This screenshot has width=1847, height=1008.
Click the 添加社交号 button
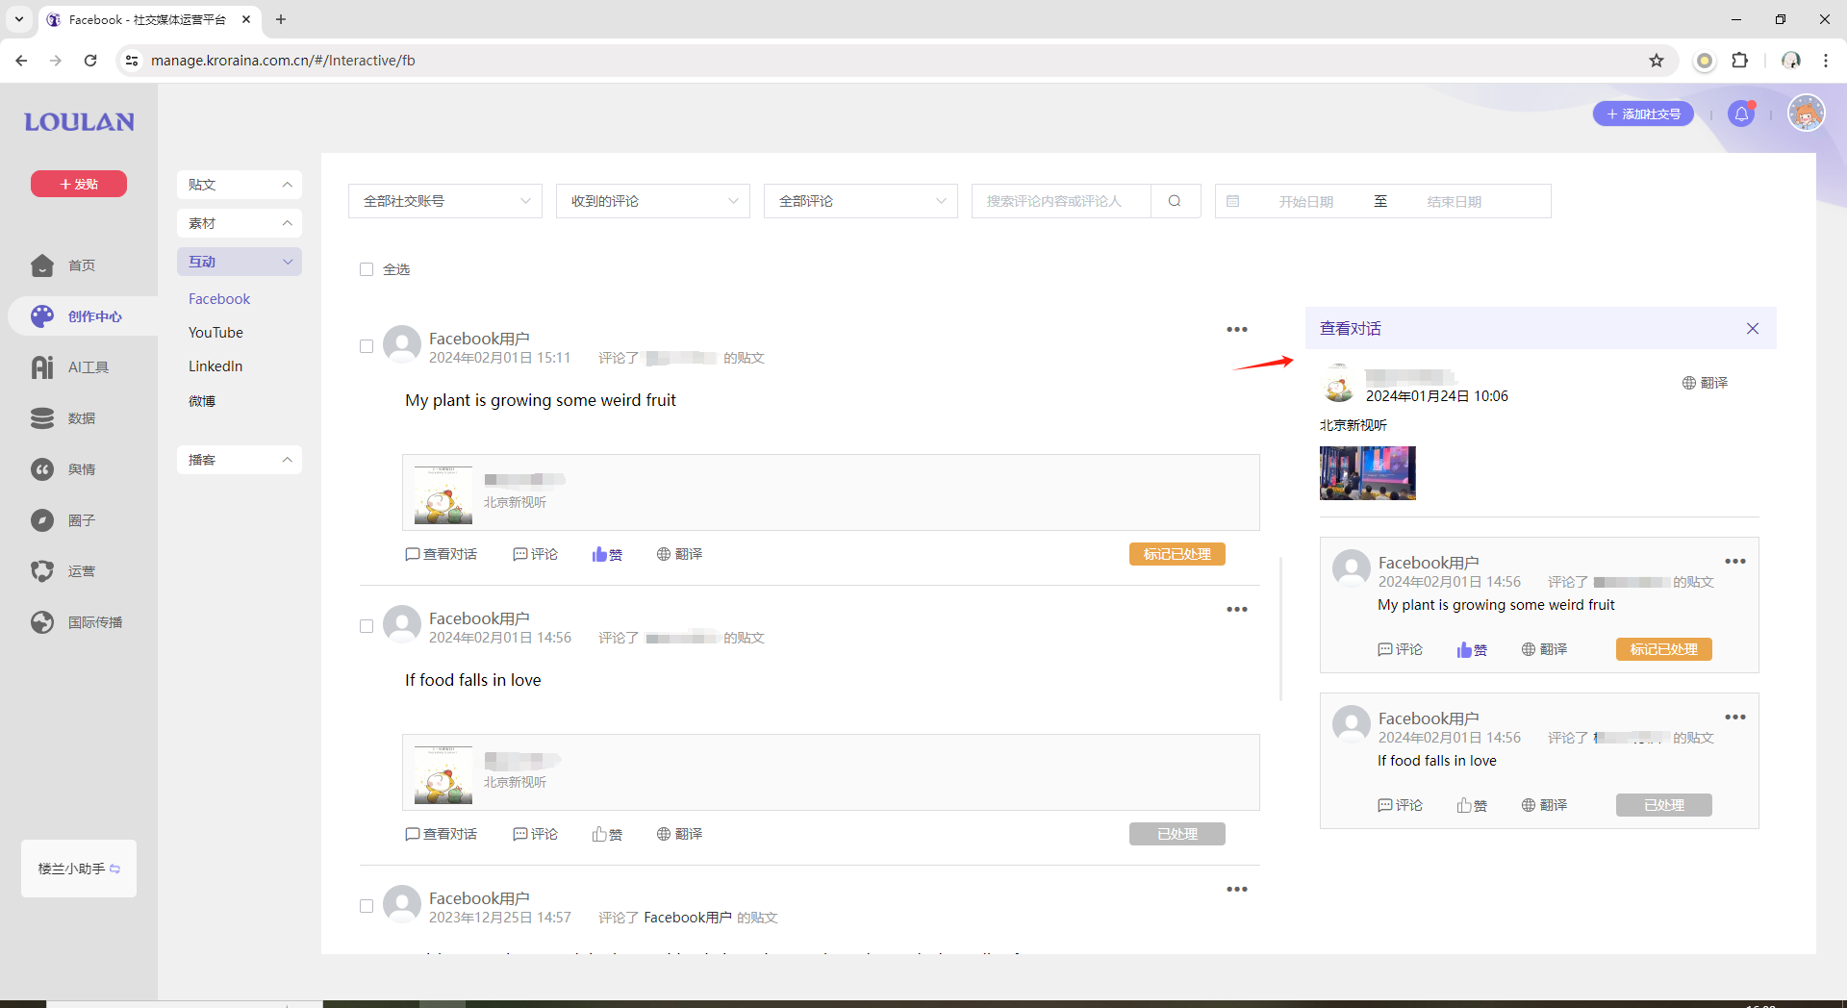[x=1643, y=114]
